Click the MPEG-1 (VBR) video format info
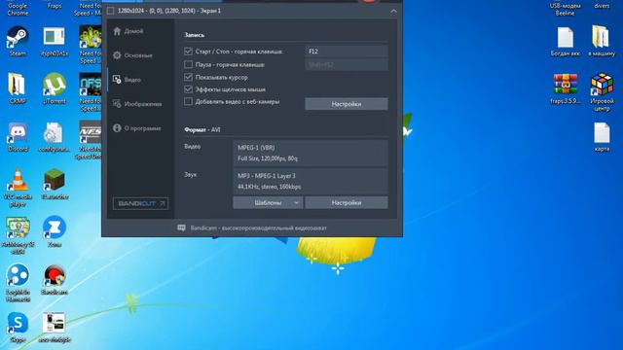623x350 pixels. [x=310, y=153]
